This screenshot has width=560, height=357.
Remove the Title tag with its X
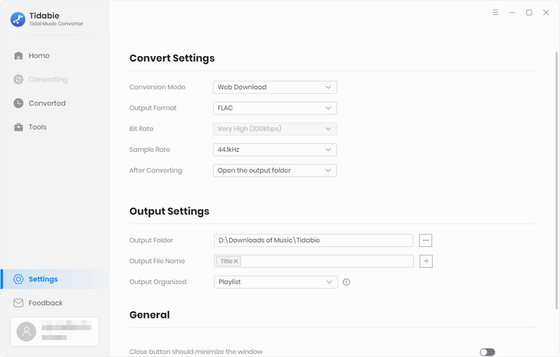[x=236, y=261]
